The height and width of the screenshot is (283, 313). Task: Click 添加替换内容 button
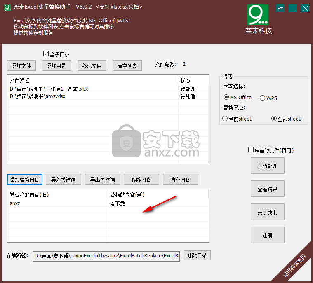tap(25, 179)
